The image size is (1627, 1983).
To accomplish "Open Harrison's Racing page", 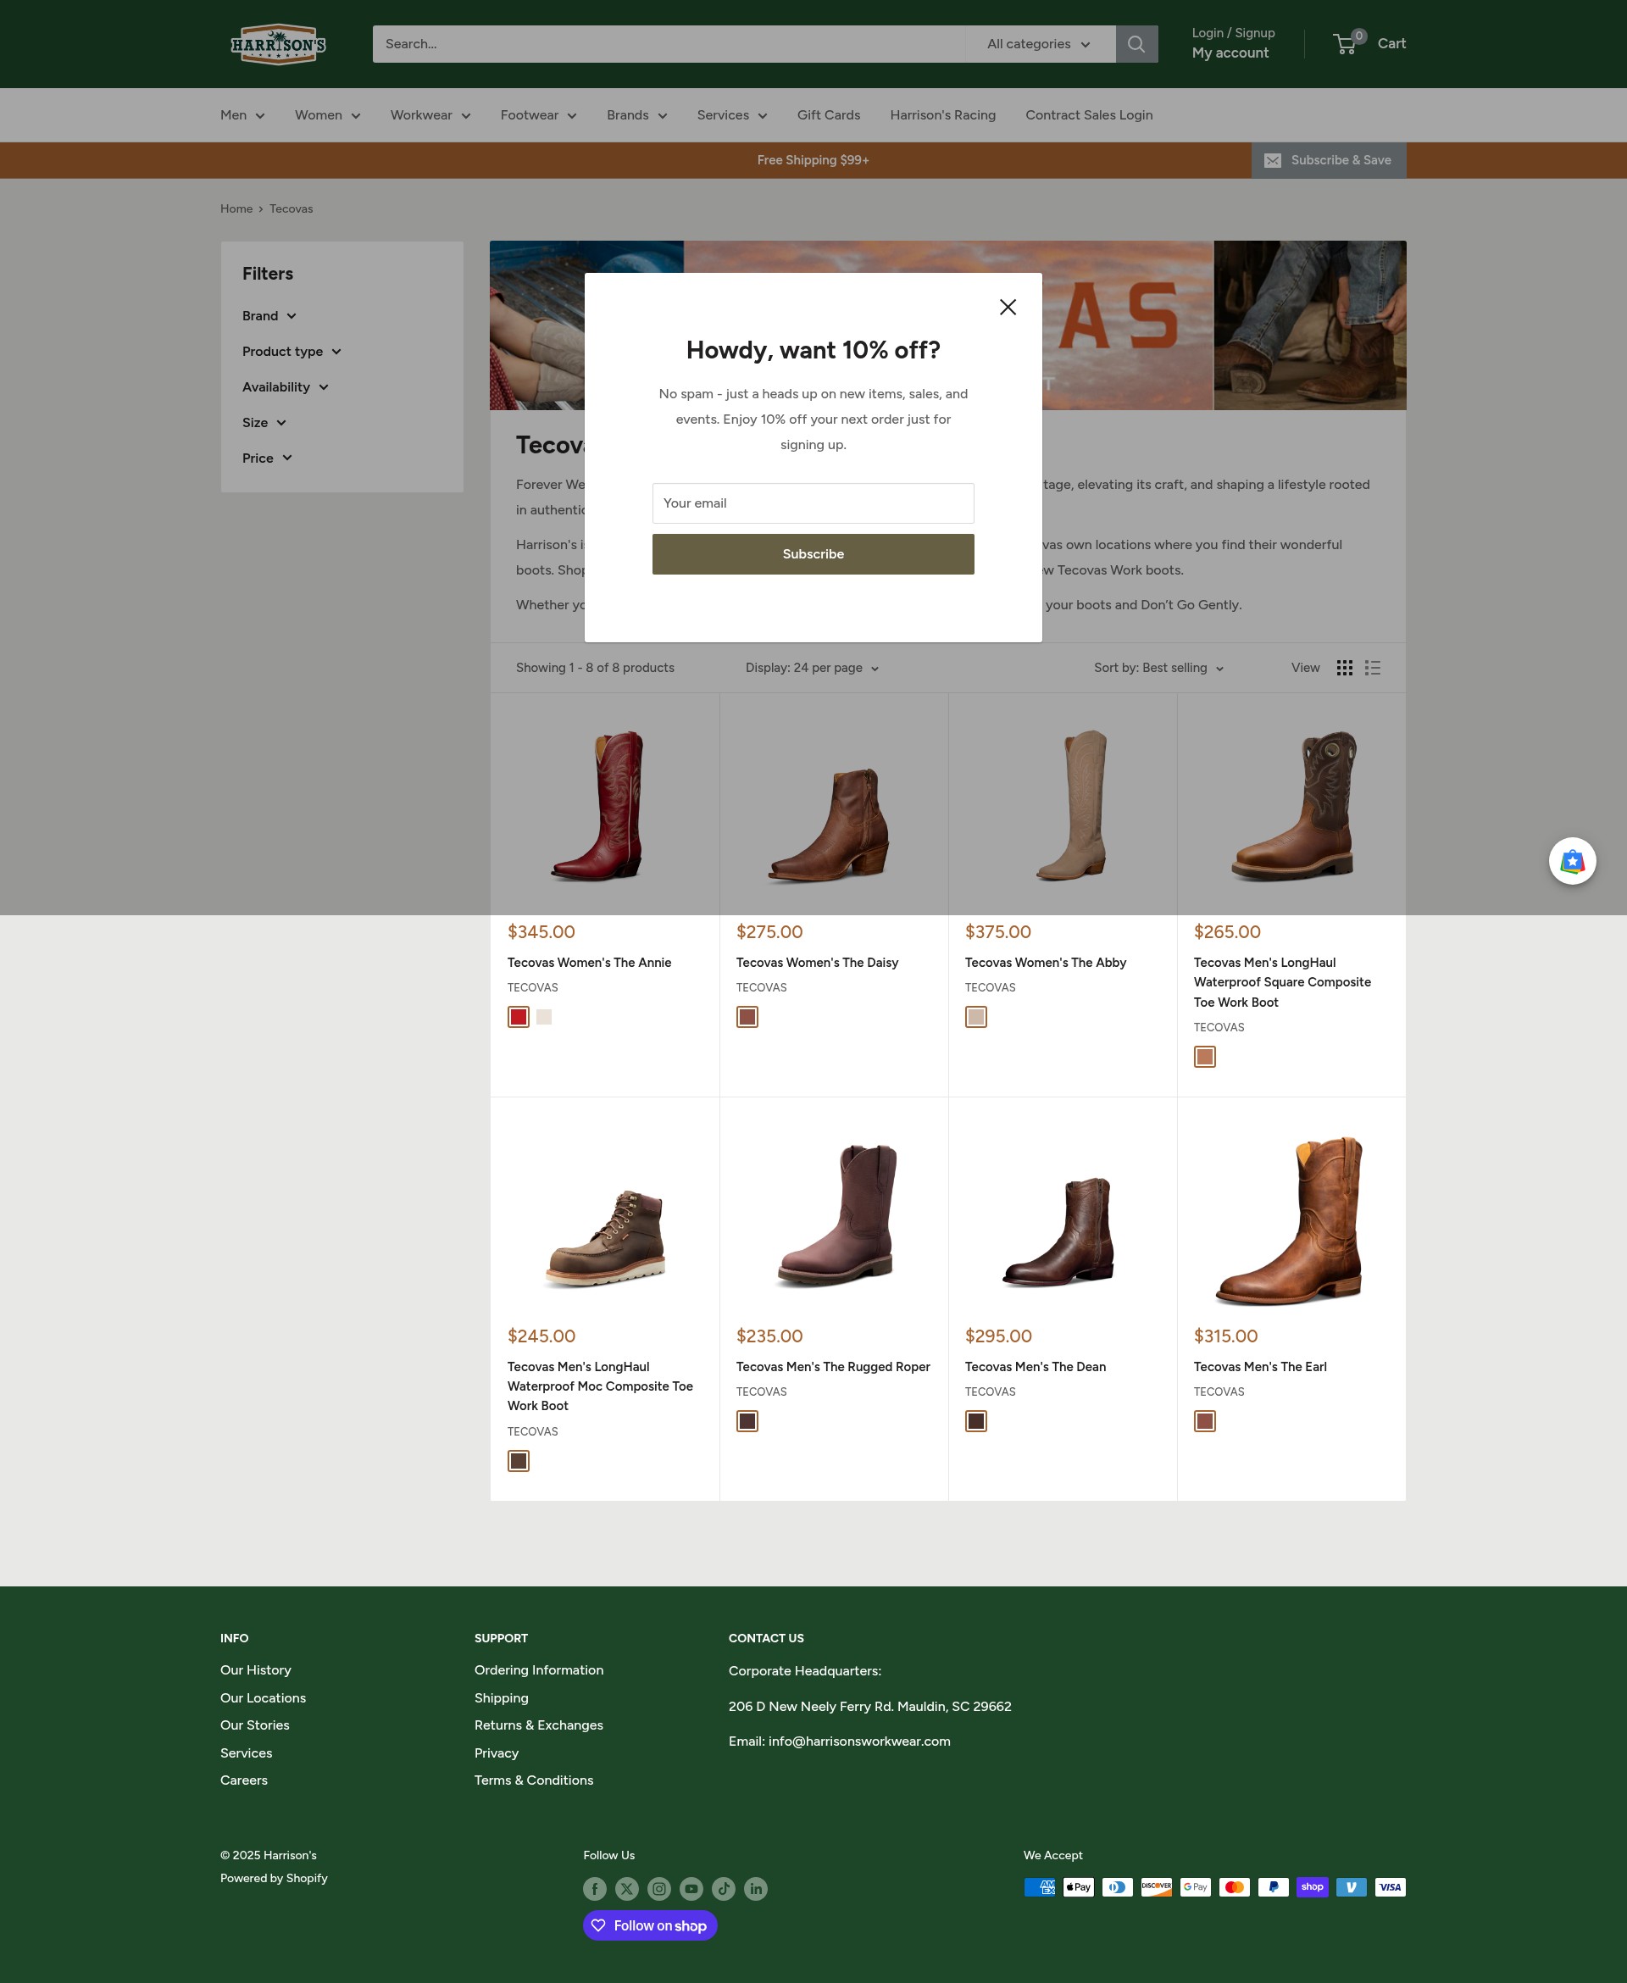I will pos(942,115).
